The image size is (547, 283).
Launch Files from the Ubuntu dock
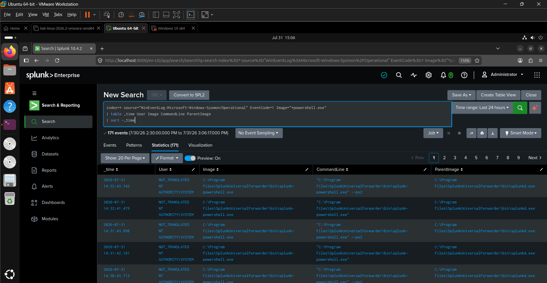click(10, 70)
